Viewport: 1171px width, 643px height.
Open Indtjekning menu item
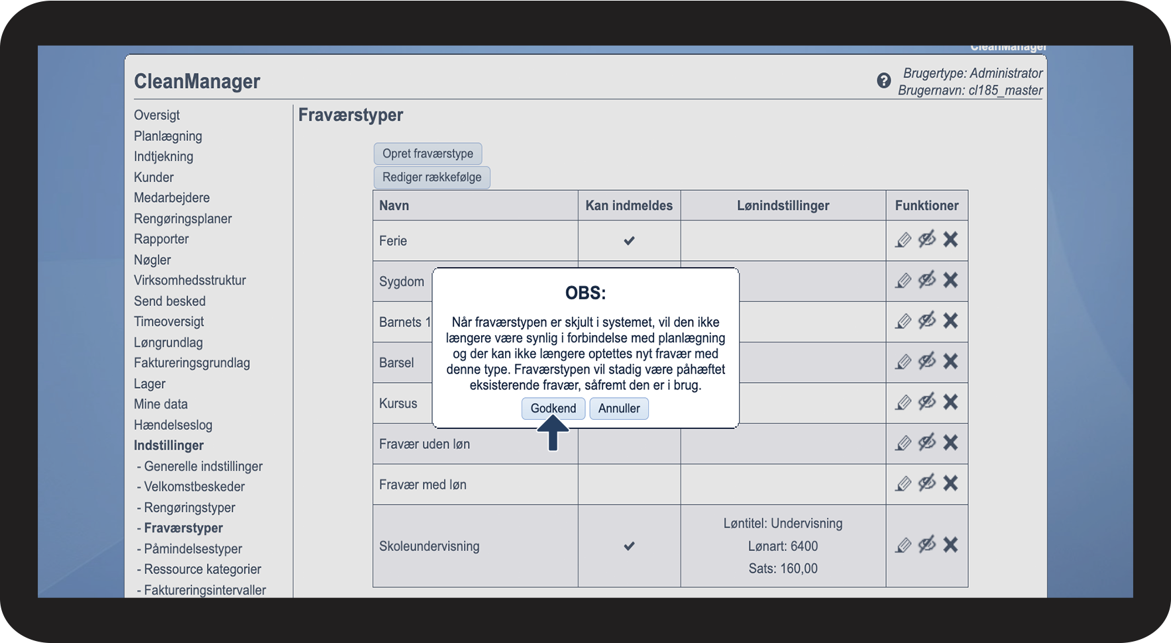point(164,157)
